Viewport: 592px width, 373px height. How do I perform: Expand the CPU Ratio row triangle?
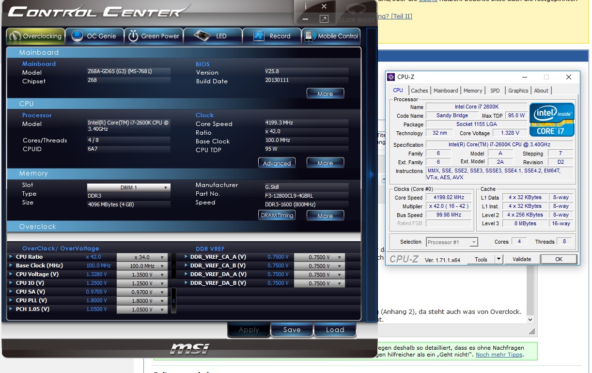[x=11, y=257]
